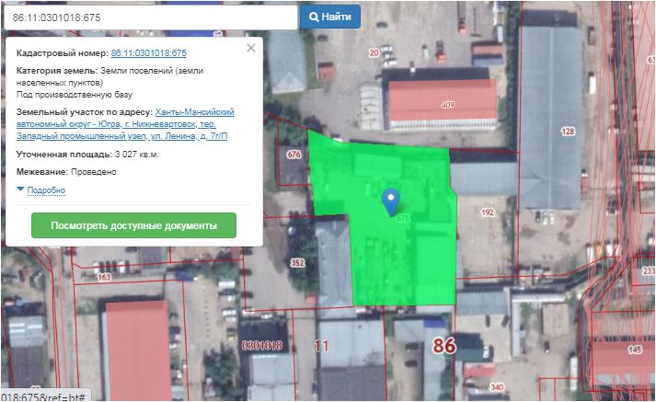
Task: Click the magnifier icon in the Найти button
Action: [x=315, y=17]
